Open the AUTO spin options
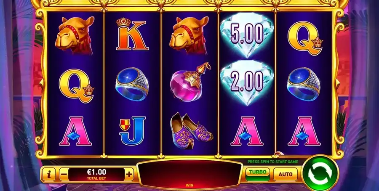The width and height of the screenshot is (379, 191). 286,174
